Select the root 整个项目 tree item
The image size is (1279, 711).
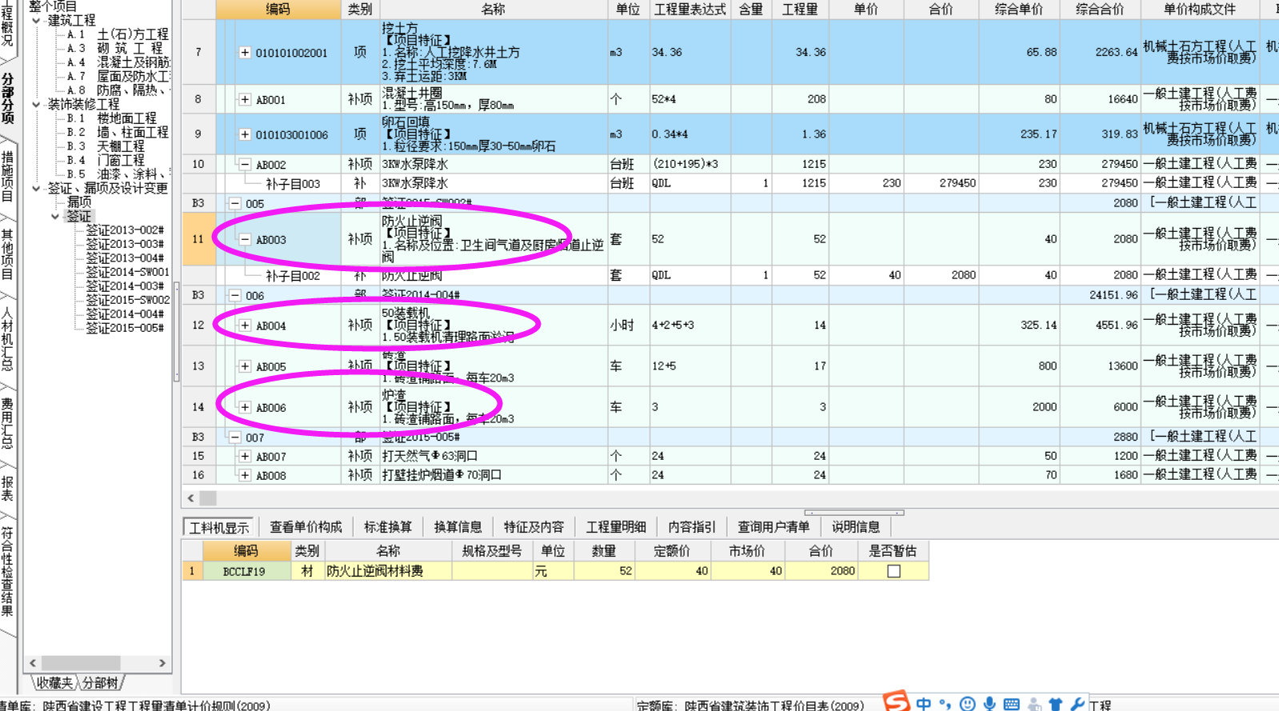(x=53, y=6)
